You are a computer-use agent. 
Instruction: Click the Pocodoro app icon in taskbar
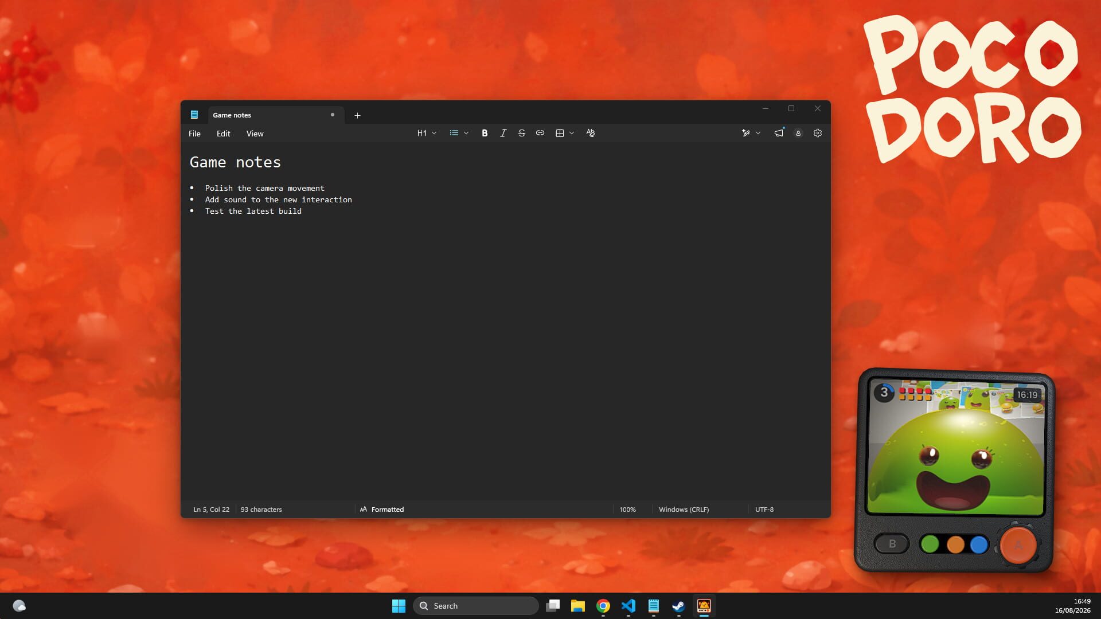pyautogui.click(x=704, y=606)
